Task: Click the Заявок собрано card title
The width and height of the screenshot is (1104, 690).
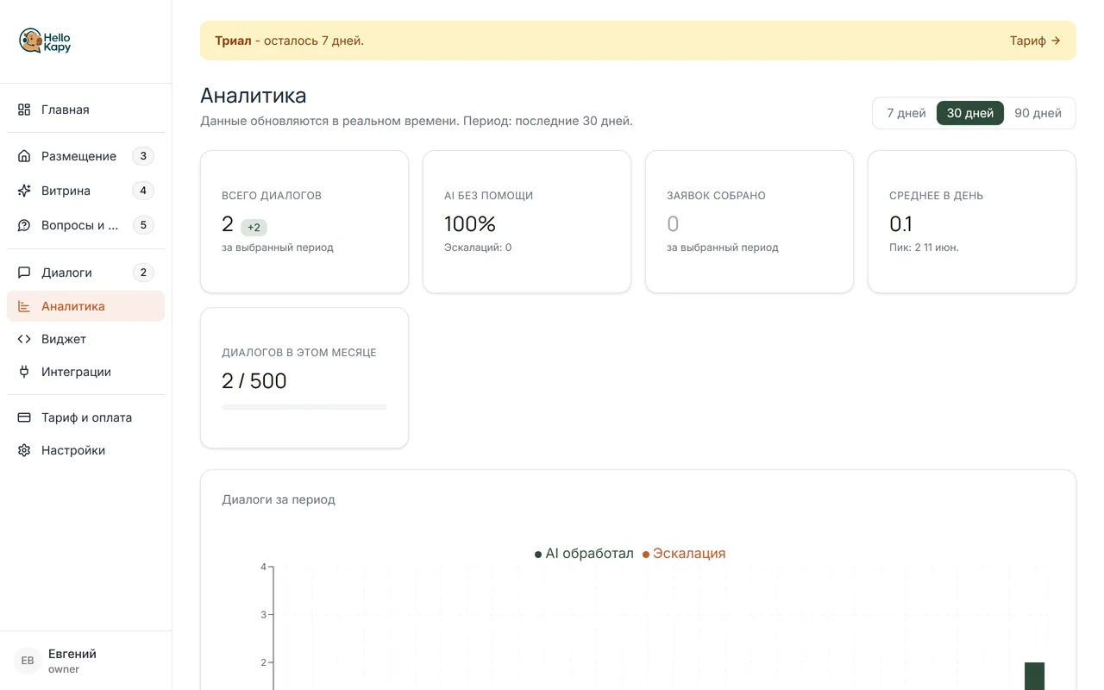Action: point(716,196)
